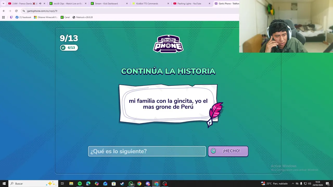
Task: Open Windows Start menu
Action: coord(4,184)
